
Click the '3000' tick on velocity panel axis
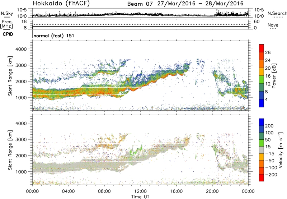[x=21, y=140]
